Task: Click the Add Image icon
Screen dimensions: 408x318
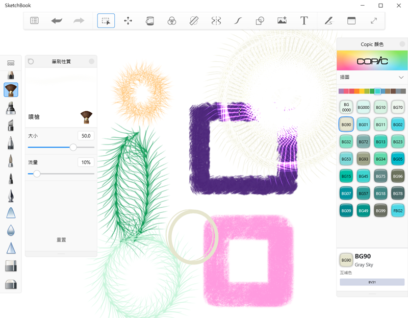Action: 282,21
